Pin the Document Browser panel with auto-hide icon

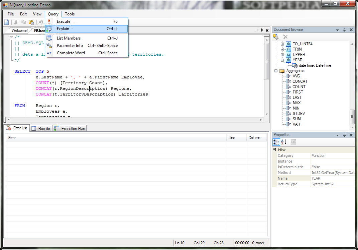345,30
